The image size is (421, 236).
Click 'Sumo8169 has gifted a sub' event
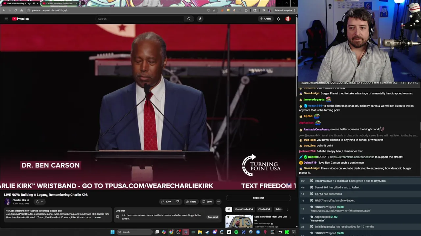[337, 187]
